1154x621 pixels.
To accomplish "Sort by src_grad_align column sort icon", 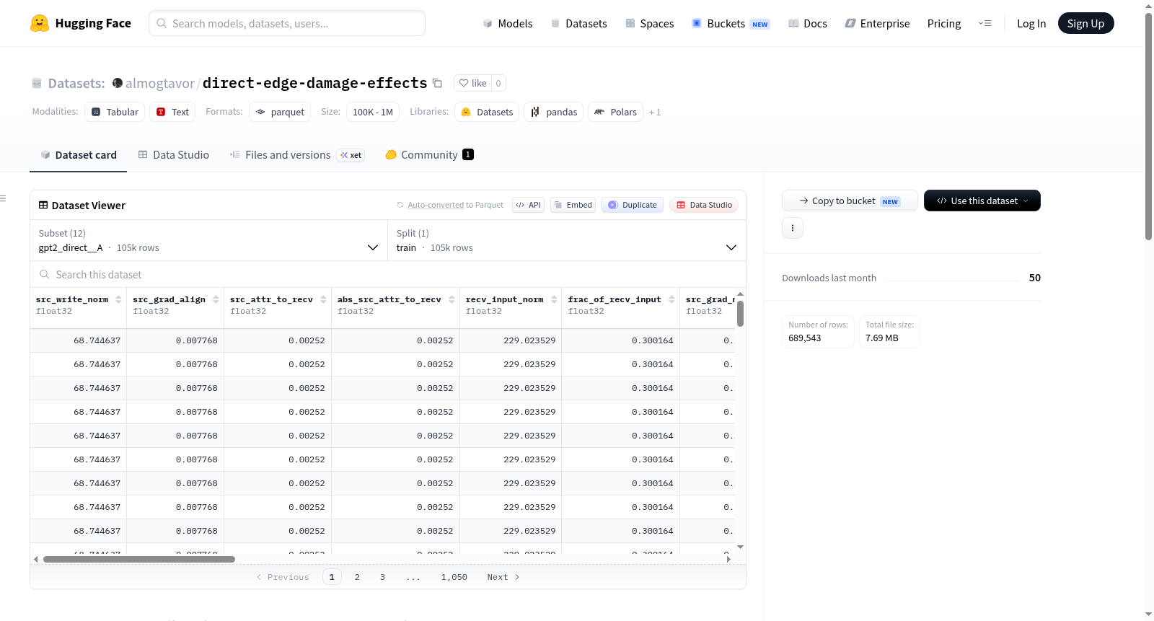I will pos(216,299).
